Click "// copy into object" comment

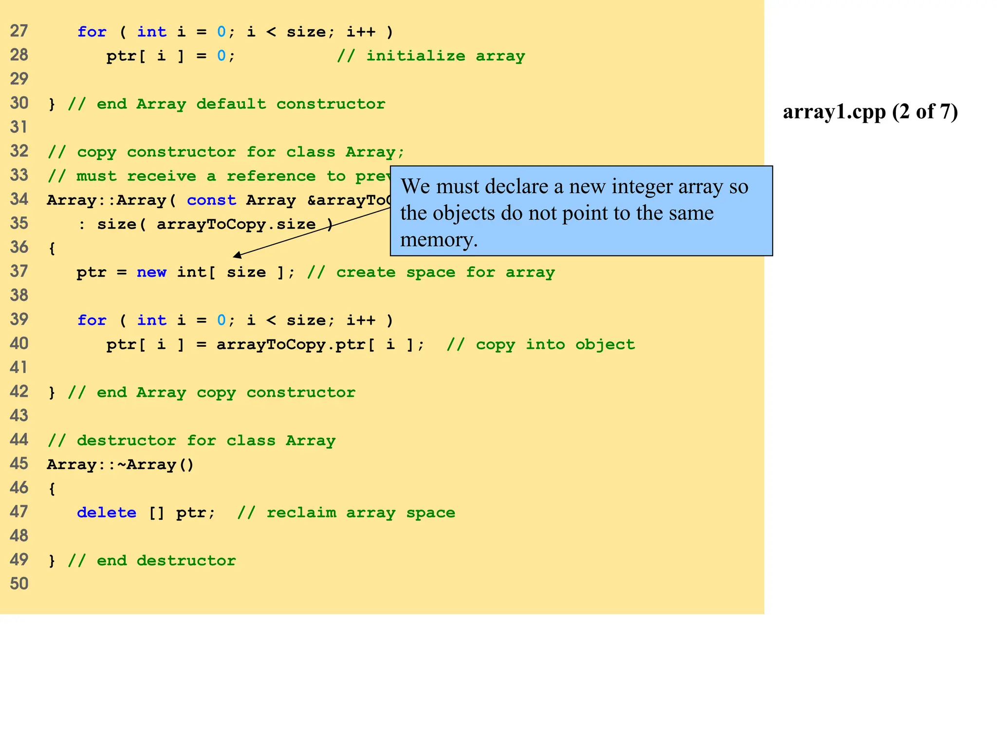pos(540,344)
